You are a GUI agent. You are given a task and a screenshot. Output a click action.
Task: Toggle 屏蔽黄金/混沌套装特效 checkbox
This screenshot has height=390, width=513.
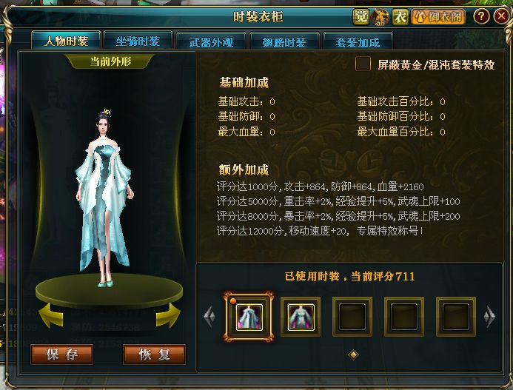pyautogui.click(x=363, y=64)
